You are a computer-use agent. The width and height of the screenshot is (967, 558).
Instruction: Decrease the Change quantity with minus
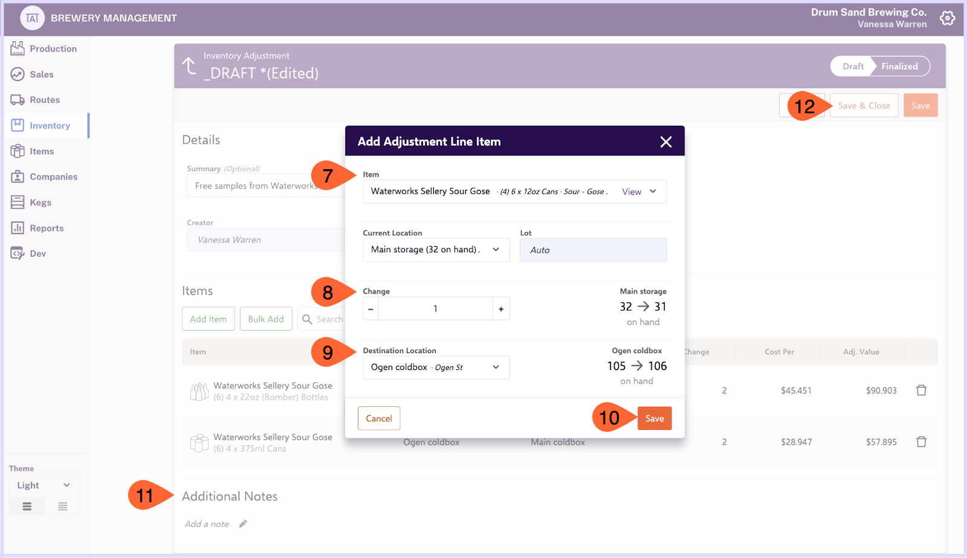tap(371, 309)
